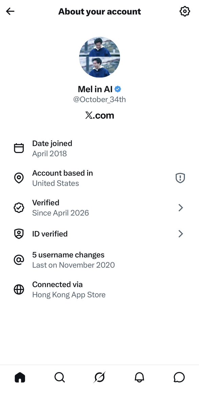Tap the shield warning icon next to United States
The height and width of the screenshot is (407, 199).
coord(180,178)
